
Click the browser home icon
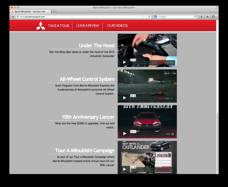[207, 16]
